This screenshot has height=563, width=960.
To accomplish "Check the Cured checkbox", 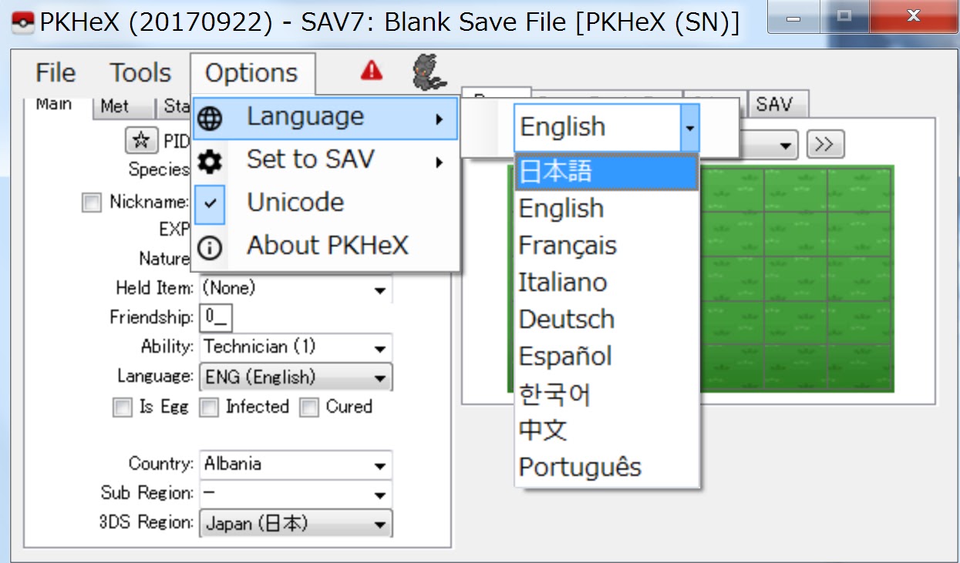I will point(309,407).
